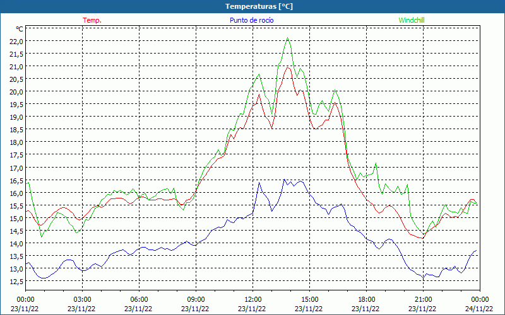Screen dimensions: 505x315
Task: Click the 22,0 y-axis value
Action: (x=16, y=41)
